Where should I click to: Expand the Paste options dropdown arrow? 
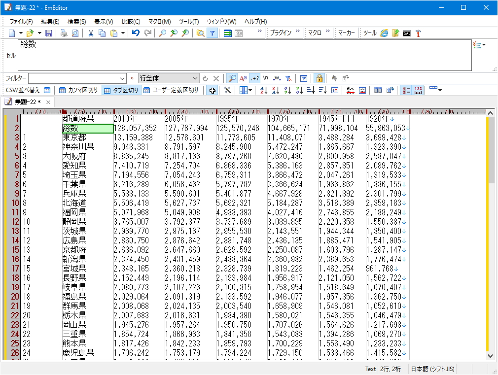point(123,33)
